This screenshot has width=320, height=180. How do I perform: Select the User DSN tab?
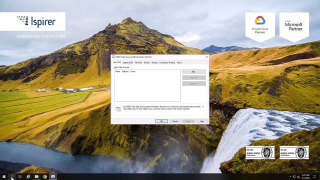pyautogui.click(x=117, y=62)
